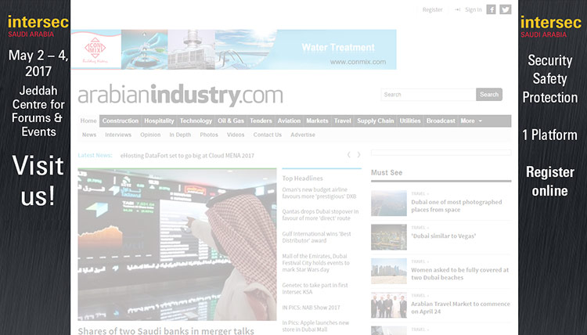Screen dimensions: 587x335
Task: Click the Register link
Action: tap(432, 9)
